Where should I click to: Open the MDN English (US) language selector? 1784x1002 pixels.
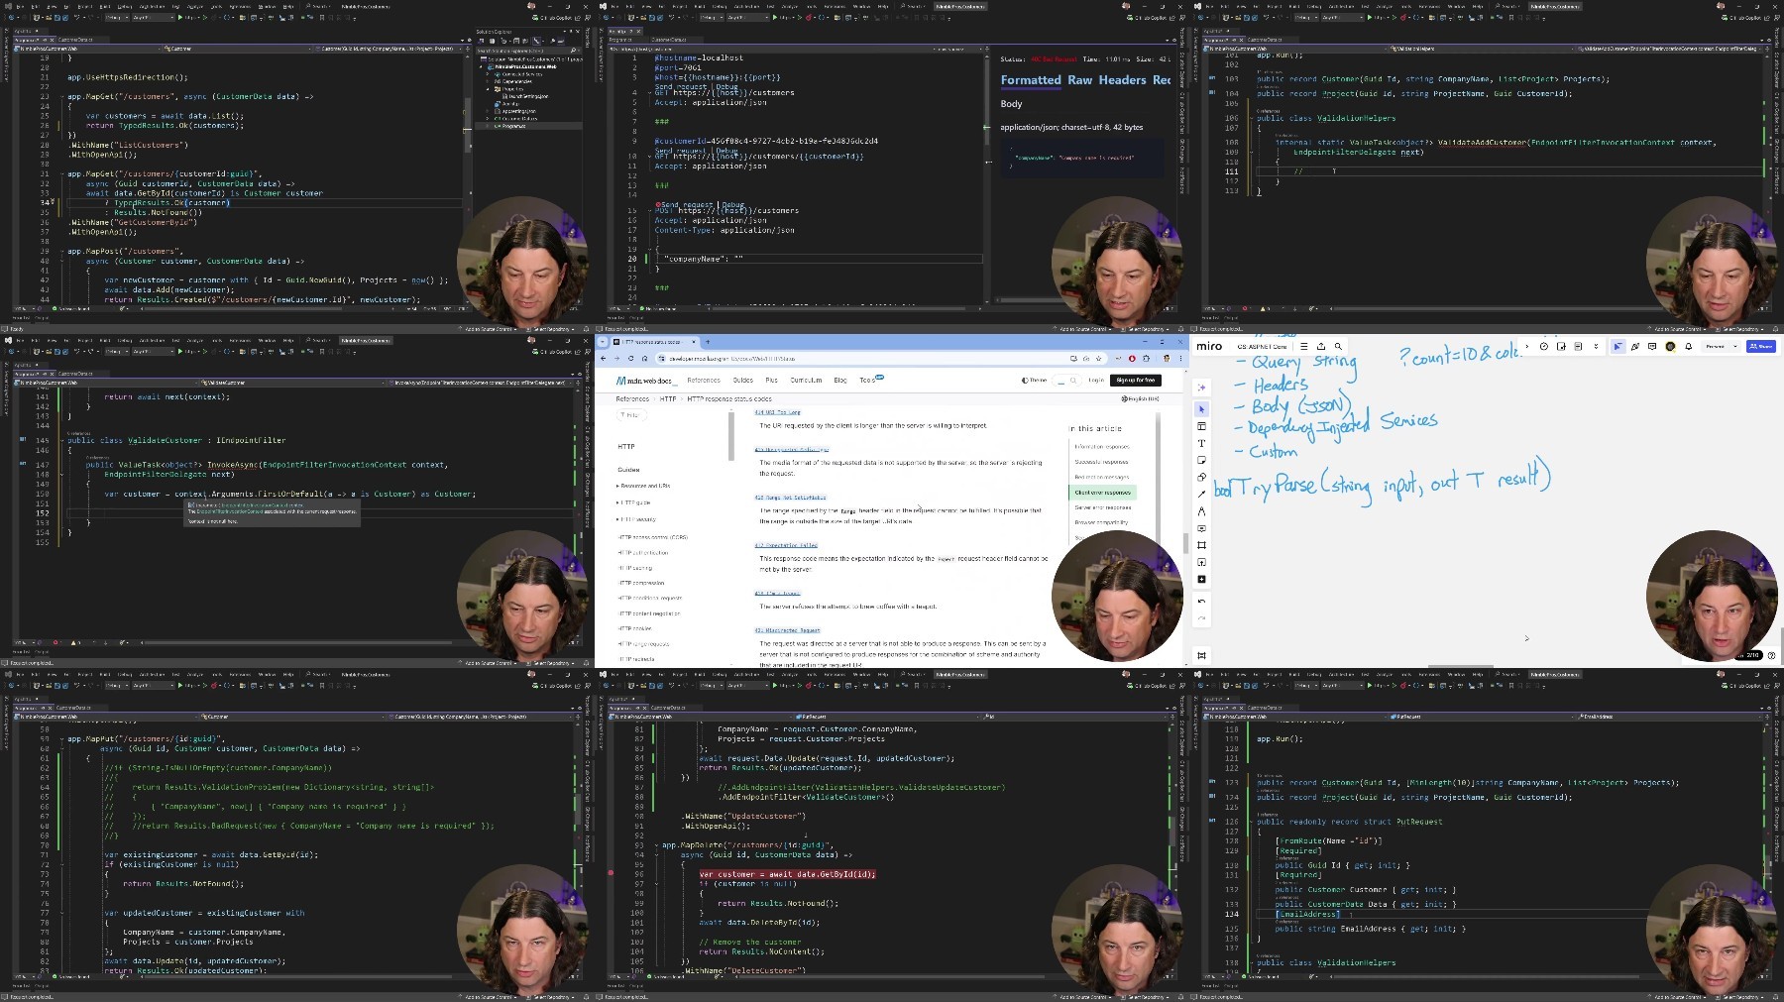coord(1140,398)
